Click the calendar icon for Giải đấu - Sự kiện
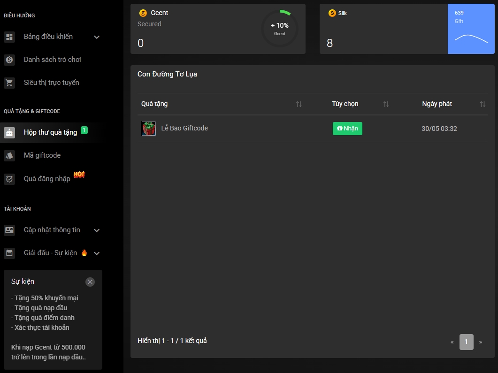Image resolution: width=498 pixels, height=373 pixels. pos(9,253)
